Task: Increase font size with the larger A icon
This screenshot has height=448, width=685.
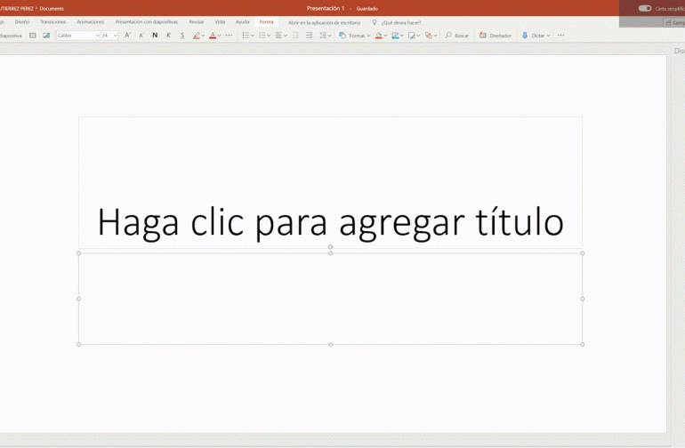Action: 127,36
